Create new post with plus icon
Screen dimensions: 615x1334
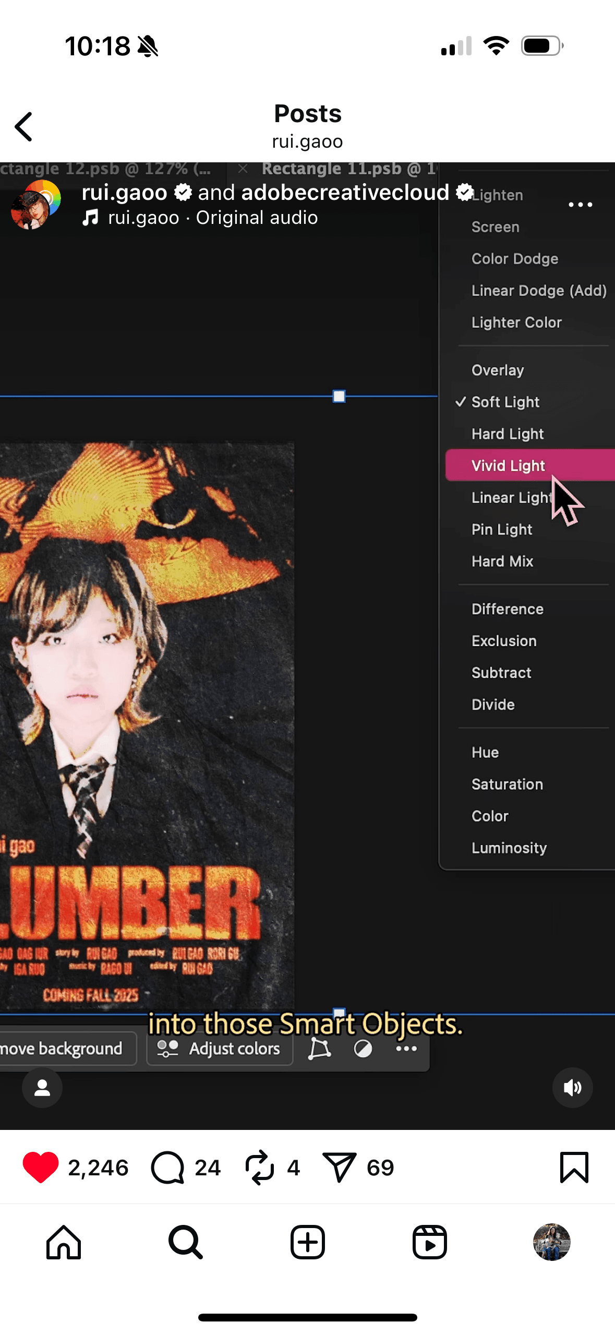308,1242
